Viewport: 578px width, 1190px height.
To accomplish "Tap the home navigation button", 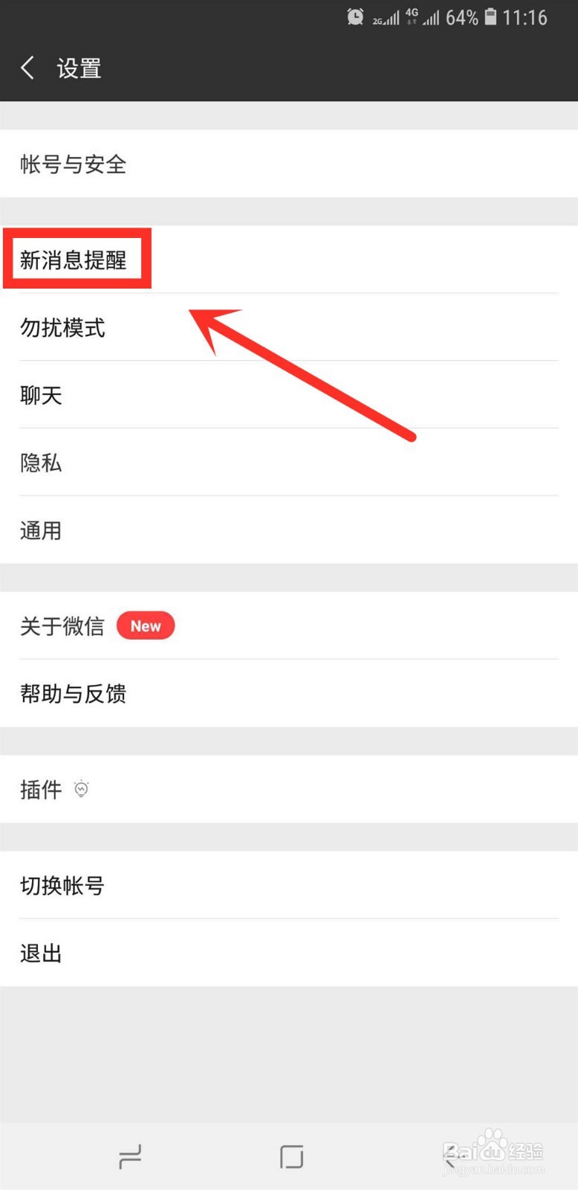I will [291, 1157].
